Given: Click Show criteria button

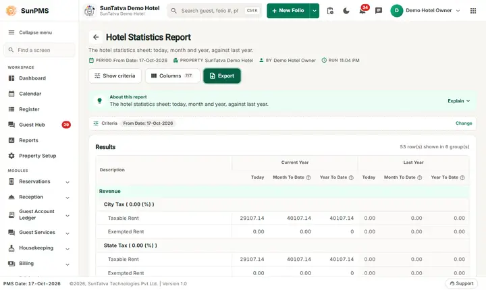Looking at the screenshot, I should [x=115, y=76].
